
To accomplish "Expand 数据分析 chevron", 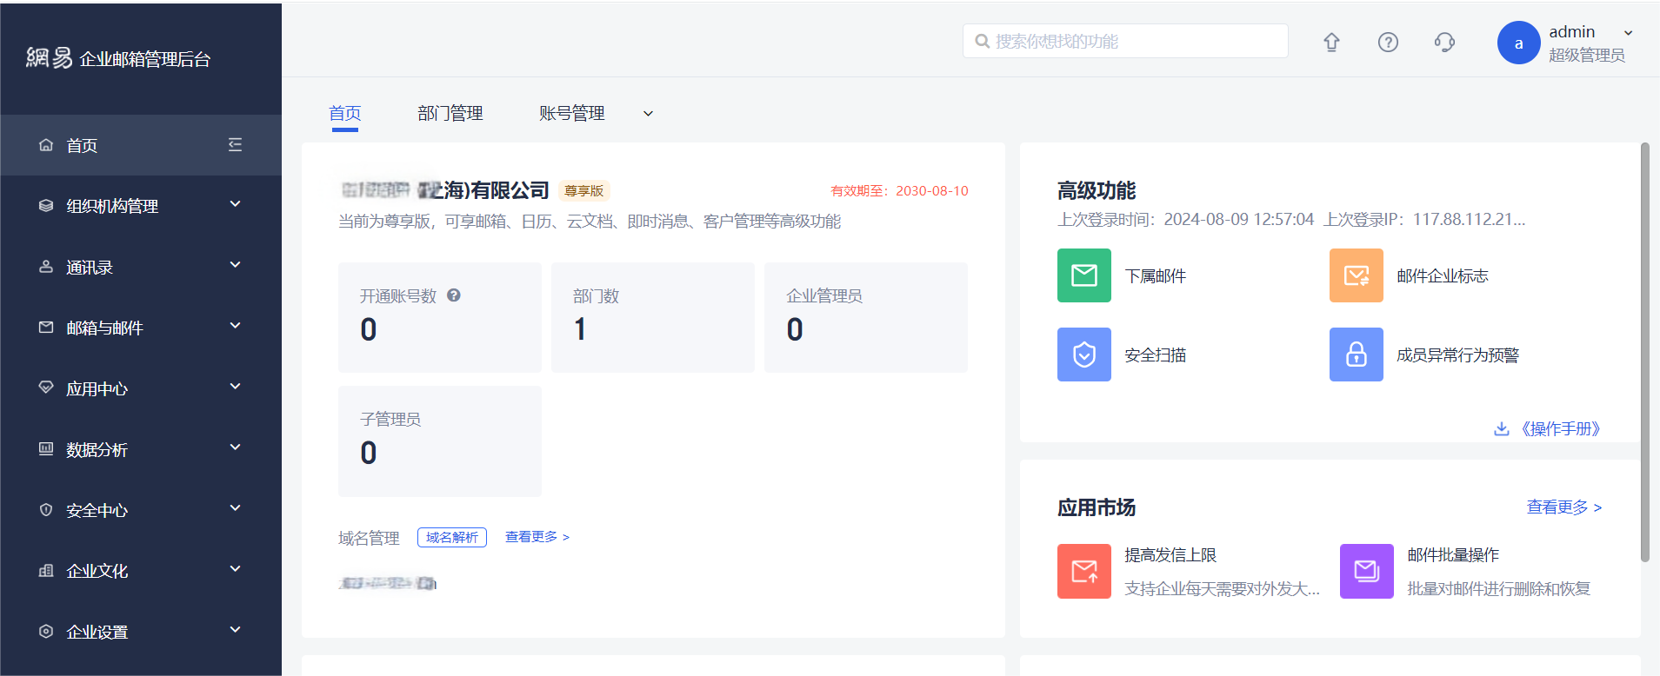I will [x=235, y=447].
